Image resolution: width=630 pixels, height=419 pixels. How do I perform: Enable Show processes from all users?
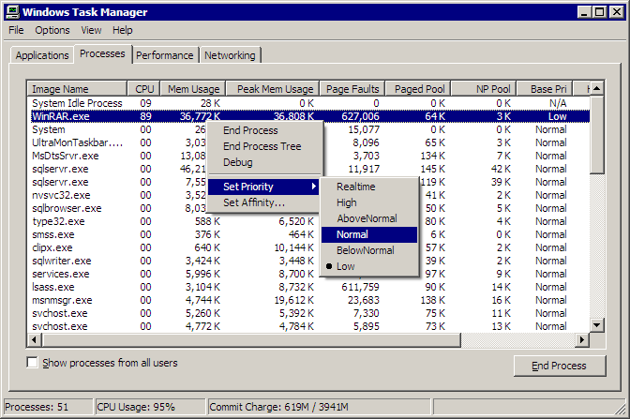(x=32, y=363)
